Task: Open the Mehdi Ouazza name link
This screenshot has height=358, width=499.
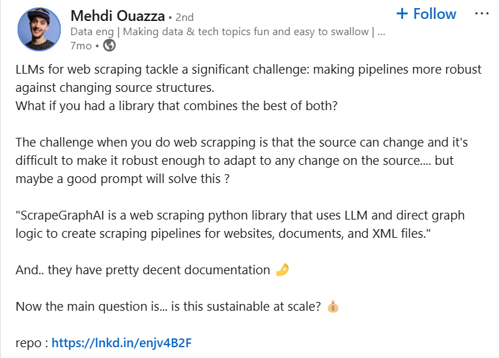Action: click(117, 15)
